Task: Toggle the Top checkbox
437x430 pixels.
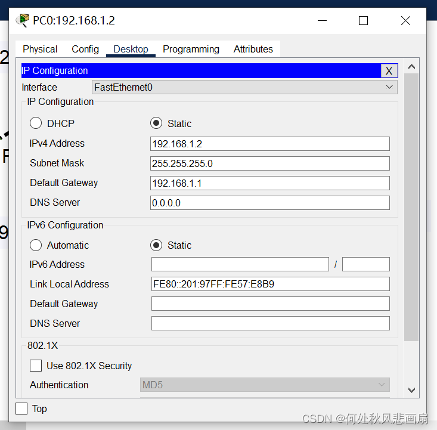Action: (x=21, y=409)
